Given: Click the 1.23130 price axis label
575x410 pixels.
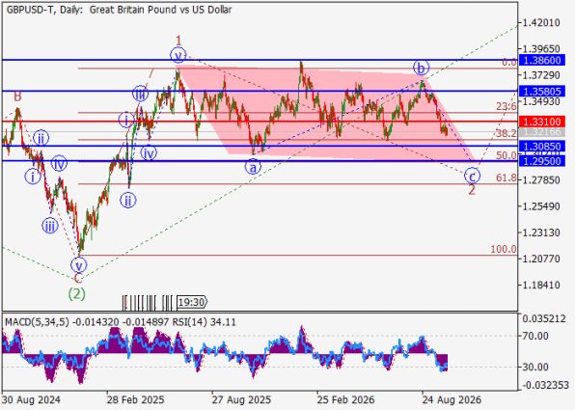Looking at the screenshot, I should [541, 232].
